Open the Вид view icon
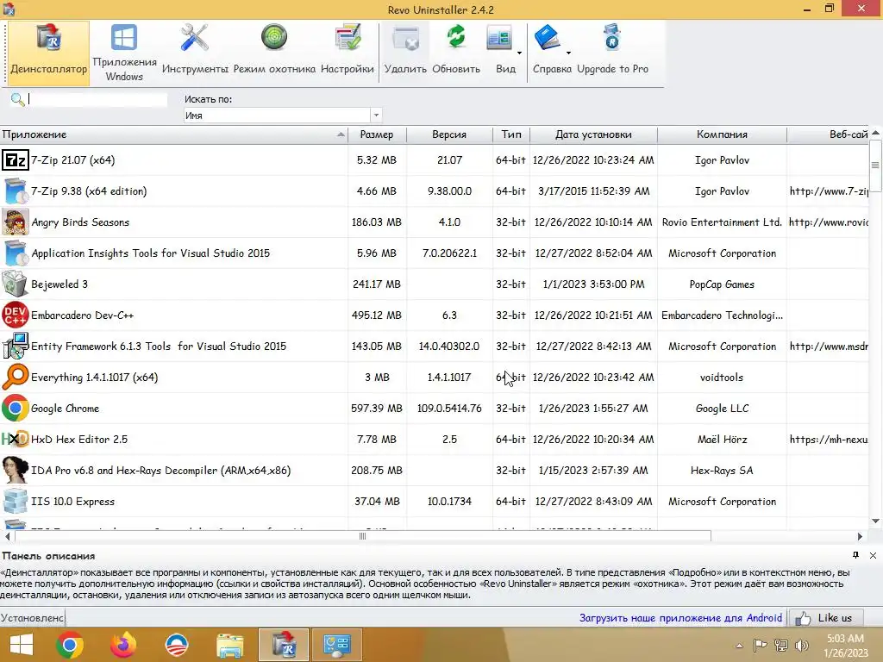This screenshot has height=662, width=883. point(499,39)
